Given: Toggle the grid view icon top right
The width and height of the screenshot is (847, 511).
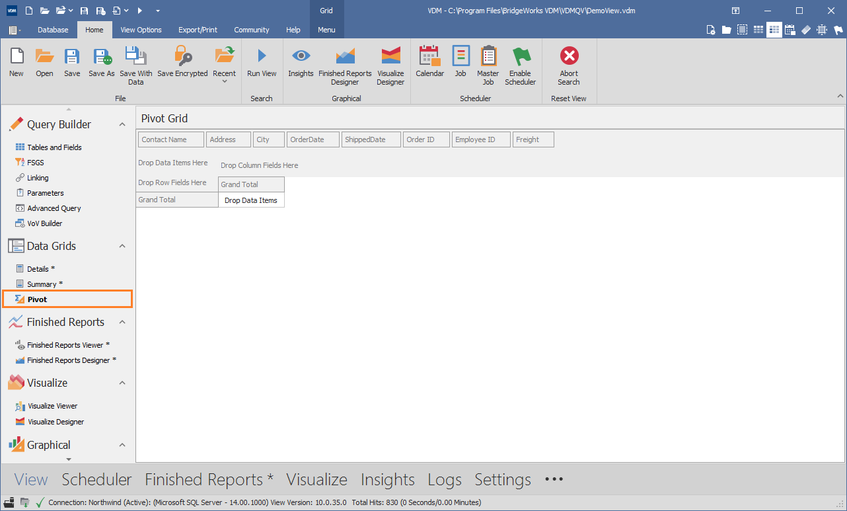Looking at the screenshot, I should 758,30.
